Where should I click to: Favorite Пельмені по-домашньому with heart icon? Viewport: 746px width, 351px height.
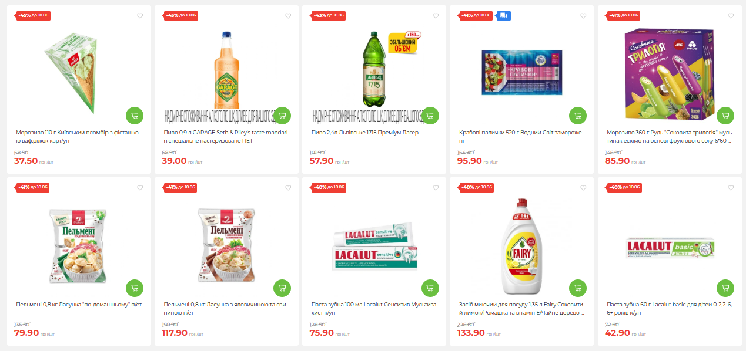pyautogui.click(x=140, y=188)
